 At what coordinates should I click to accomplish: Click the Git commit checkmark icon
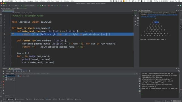pos(57,6)
